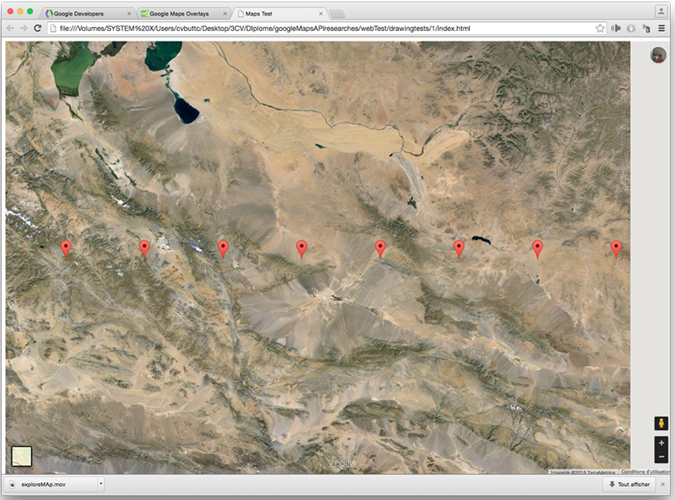Close the downloads bar

click(663, 485)
